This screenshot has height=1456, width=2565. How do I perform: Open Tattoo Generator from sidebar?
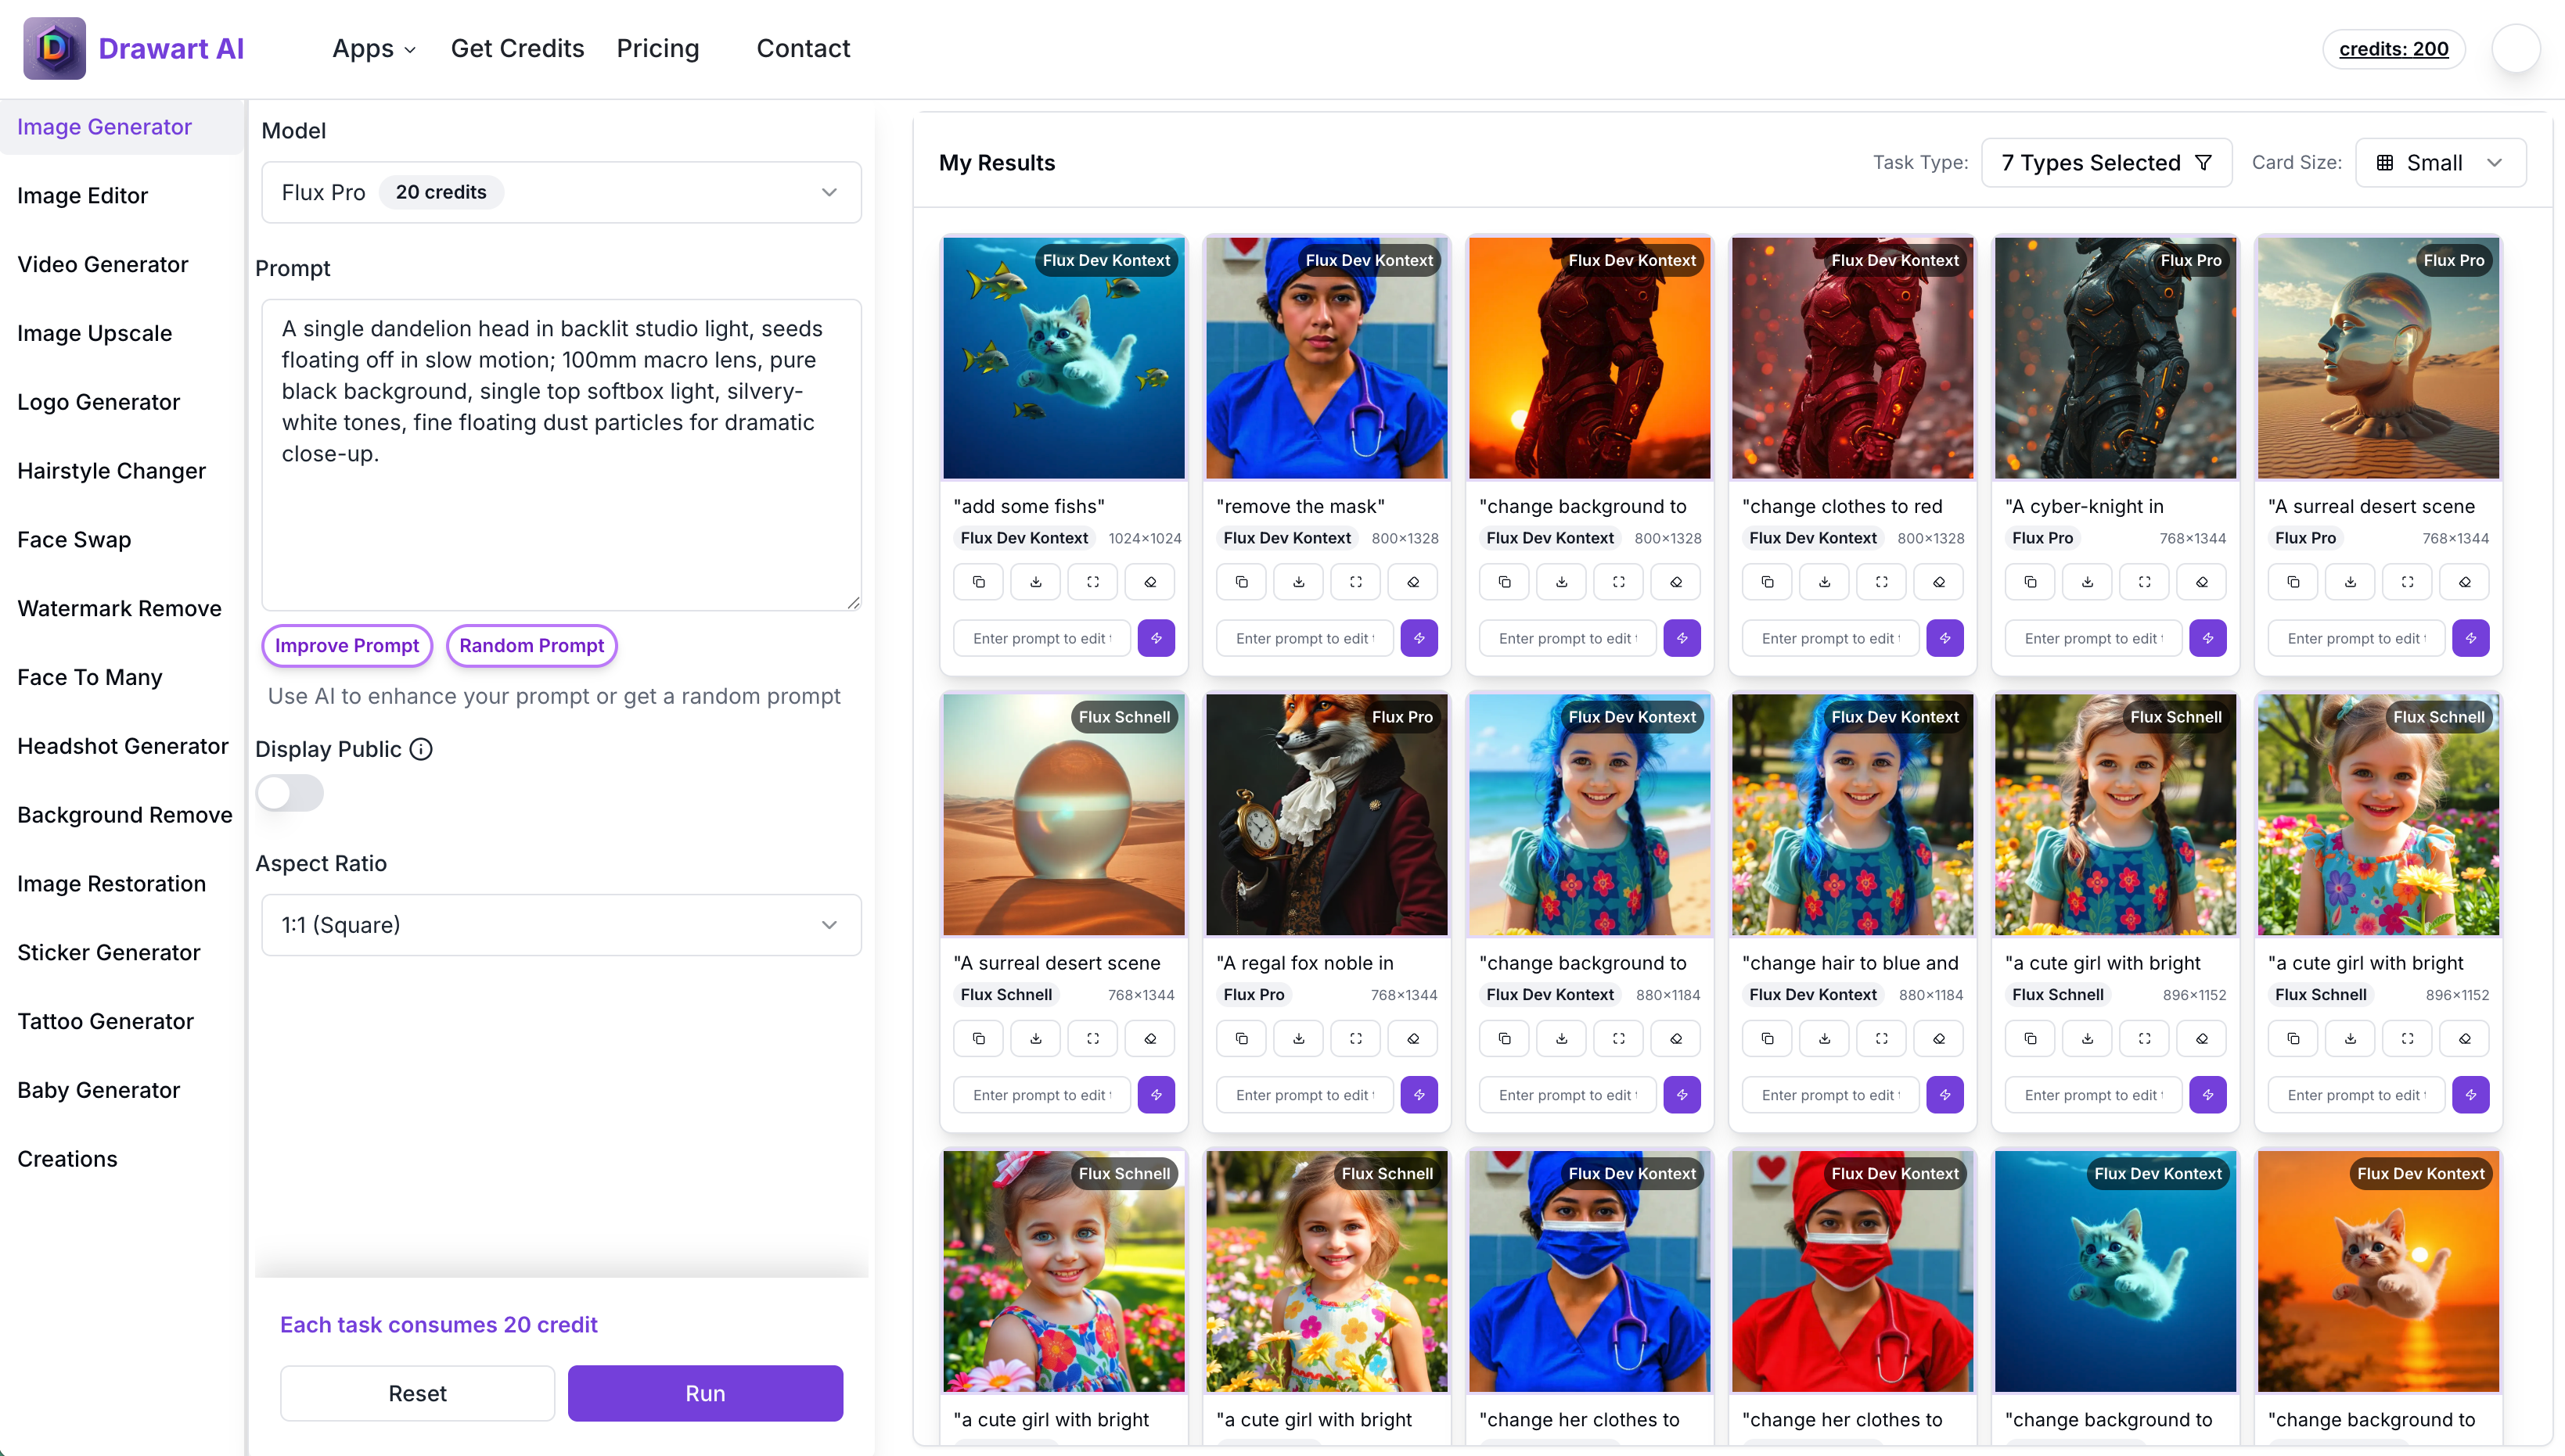[106, 1022]
